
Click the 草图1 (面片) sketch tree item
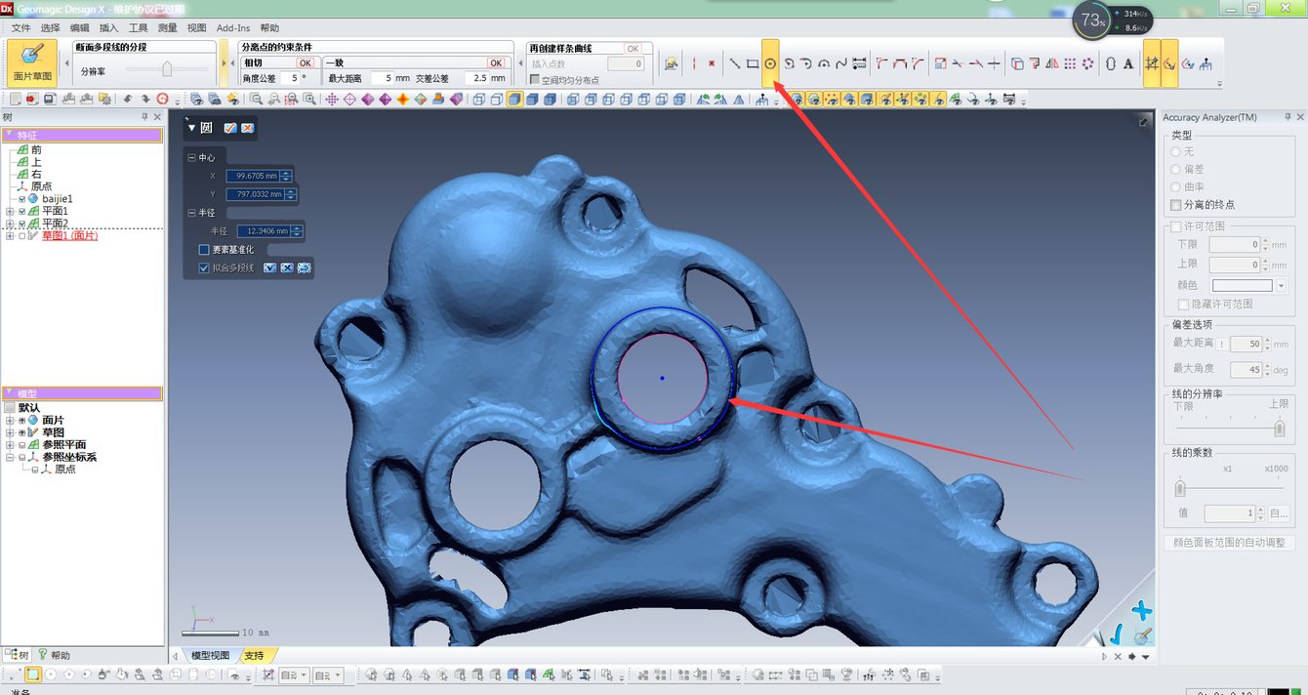point(69,235)
